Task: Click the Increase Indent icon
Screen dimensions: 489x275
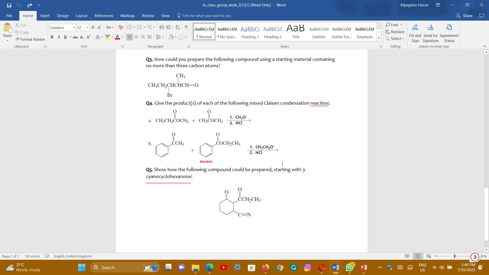Action: pyautogui.click(x=168, y=27)
